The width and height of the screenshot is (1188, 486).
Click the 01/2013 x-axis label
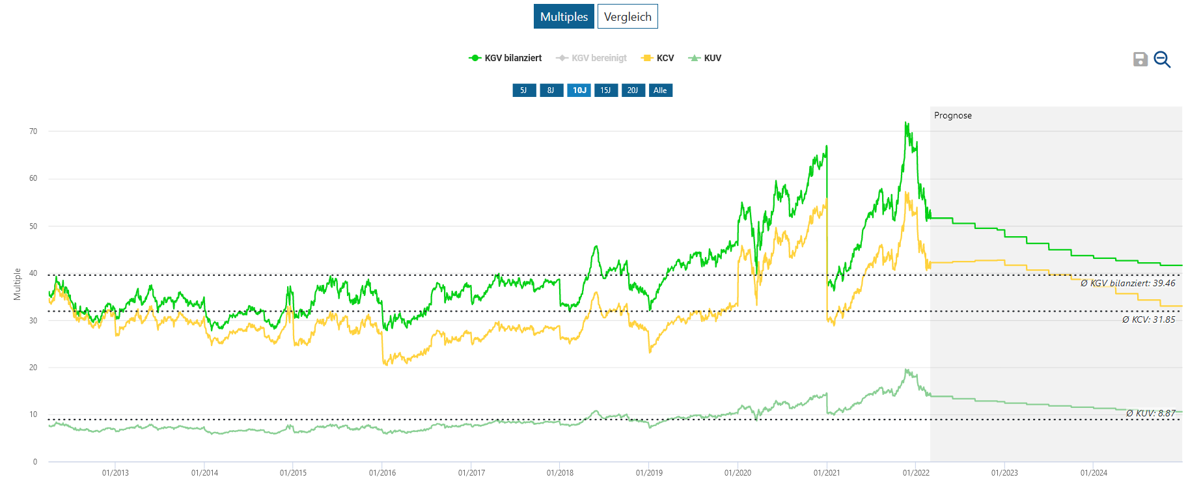click(x=115, y=473)
